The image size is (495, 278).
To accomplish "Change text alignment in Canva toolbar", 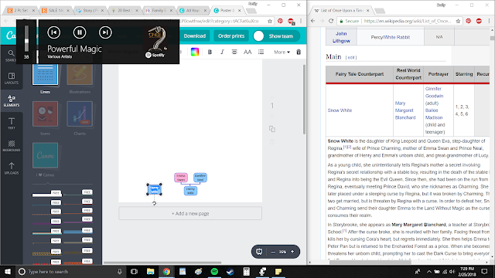I will click(x=234, y=52).
